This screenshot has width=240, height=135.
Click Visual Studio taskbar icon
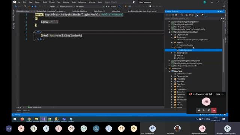pos(43,119)
